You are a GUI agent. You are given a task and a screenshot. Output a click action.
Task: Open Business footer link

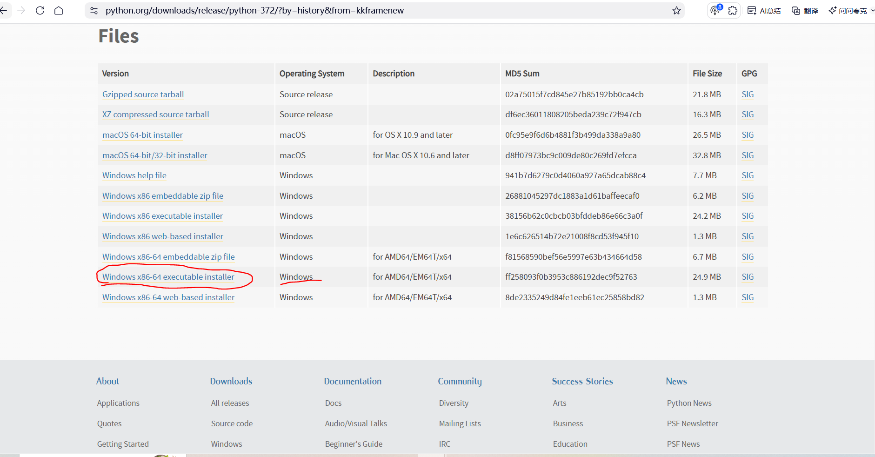pos(568,423)
